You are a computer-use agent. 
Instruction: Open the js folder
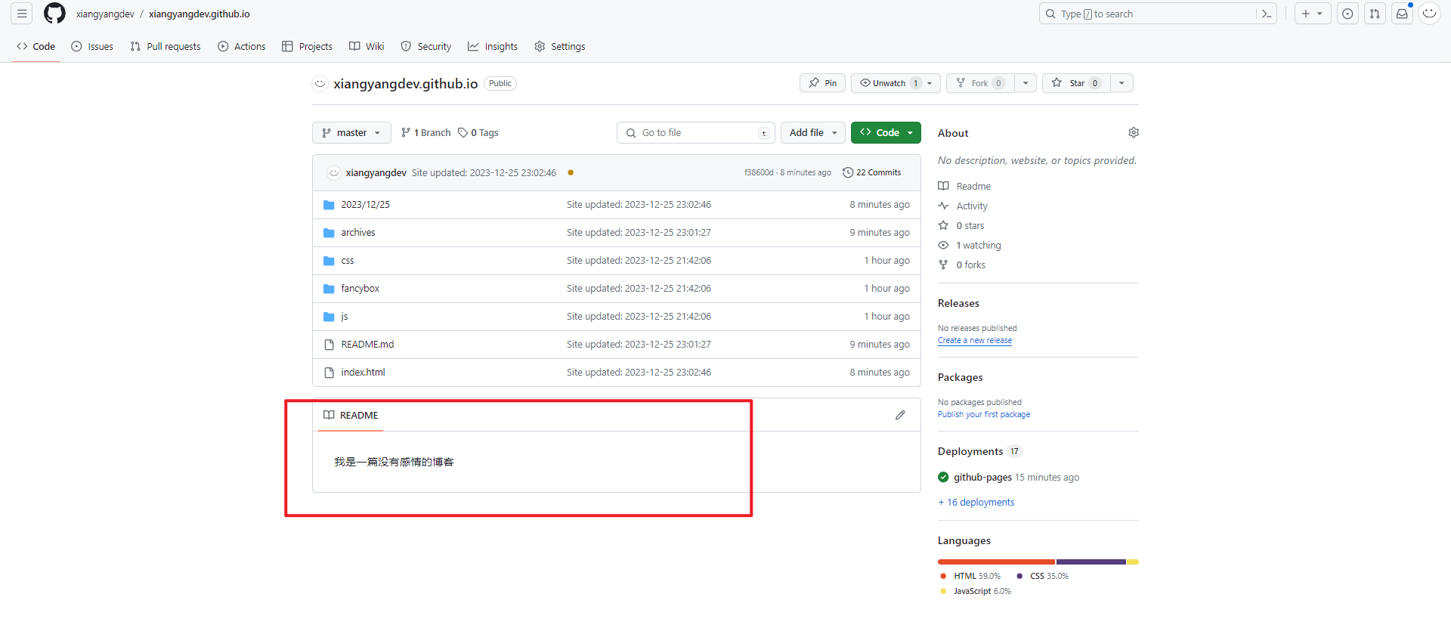[x=344, y=317]
